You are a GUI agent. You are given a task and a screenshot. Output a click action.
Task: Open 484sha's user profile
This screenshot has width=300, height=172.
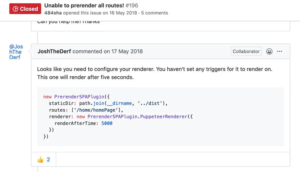point(53,13)
